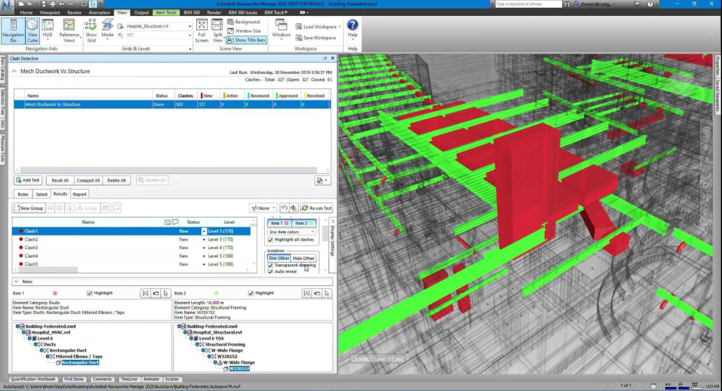Click the Save Workspace icon

[299, 38]
